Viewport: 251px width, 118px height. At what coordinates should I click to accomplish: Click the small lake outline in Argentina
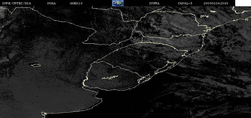[x=36, y=65]
